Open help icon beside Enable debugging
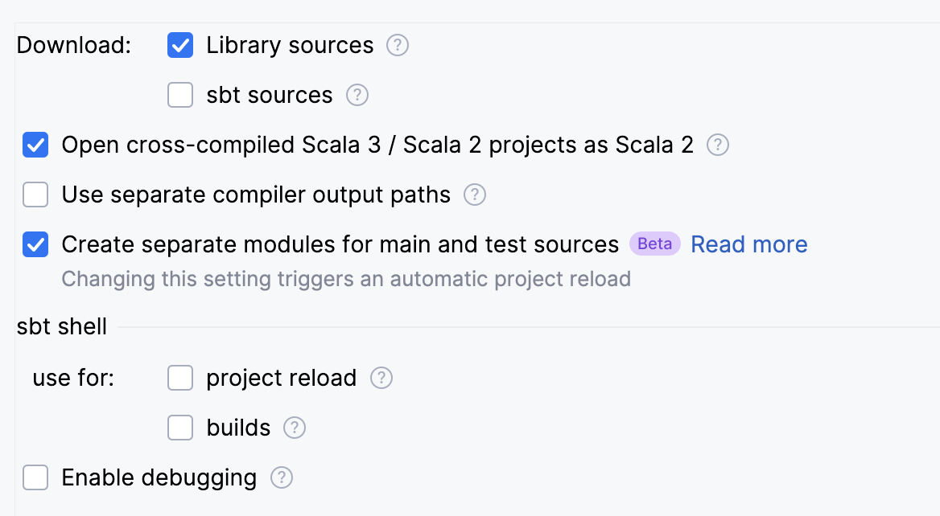The width and height of the screenshot is (940, 516). coord(281,477)
